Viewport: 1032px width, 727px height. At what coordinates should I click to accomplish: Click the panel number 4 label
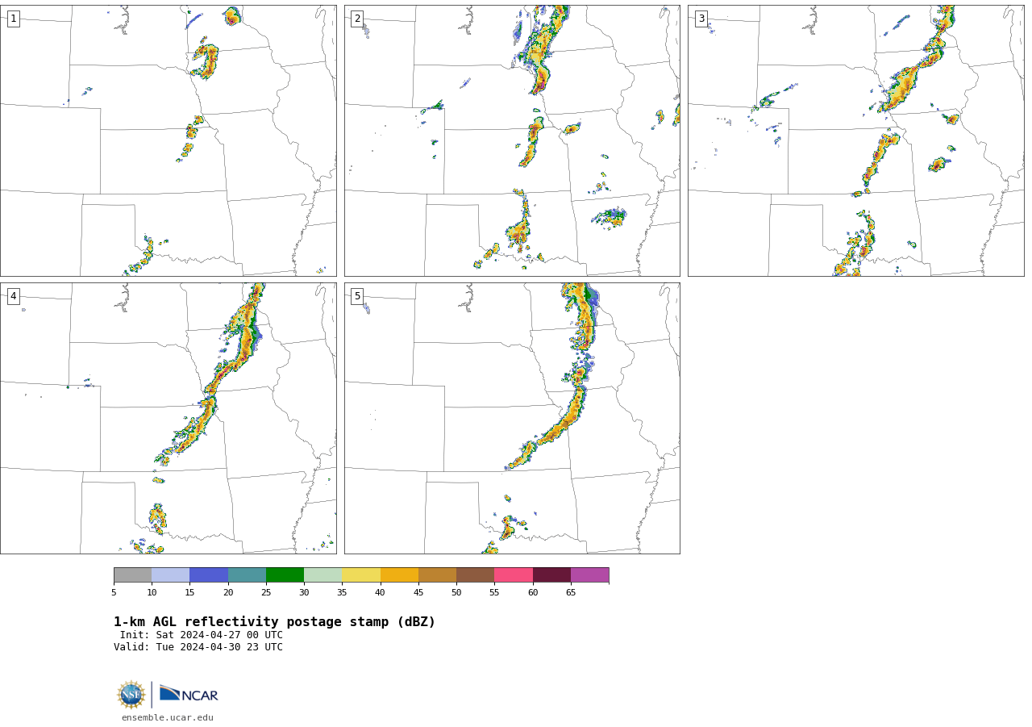click(x=13, y=296)
